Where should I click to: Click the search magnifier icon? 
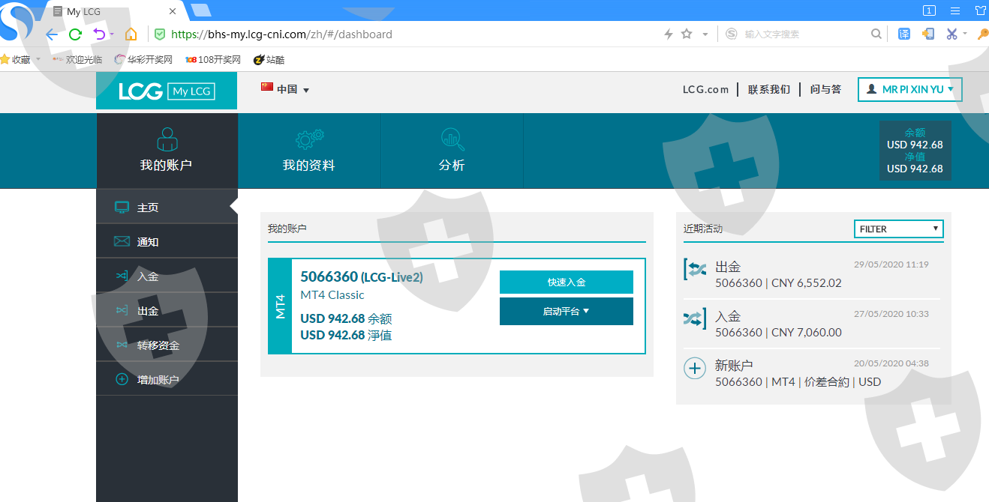click(876, 34)
